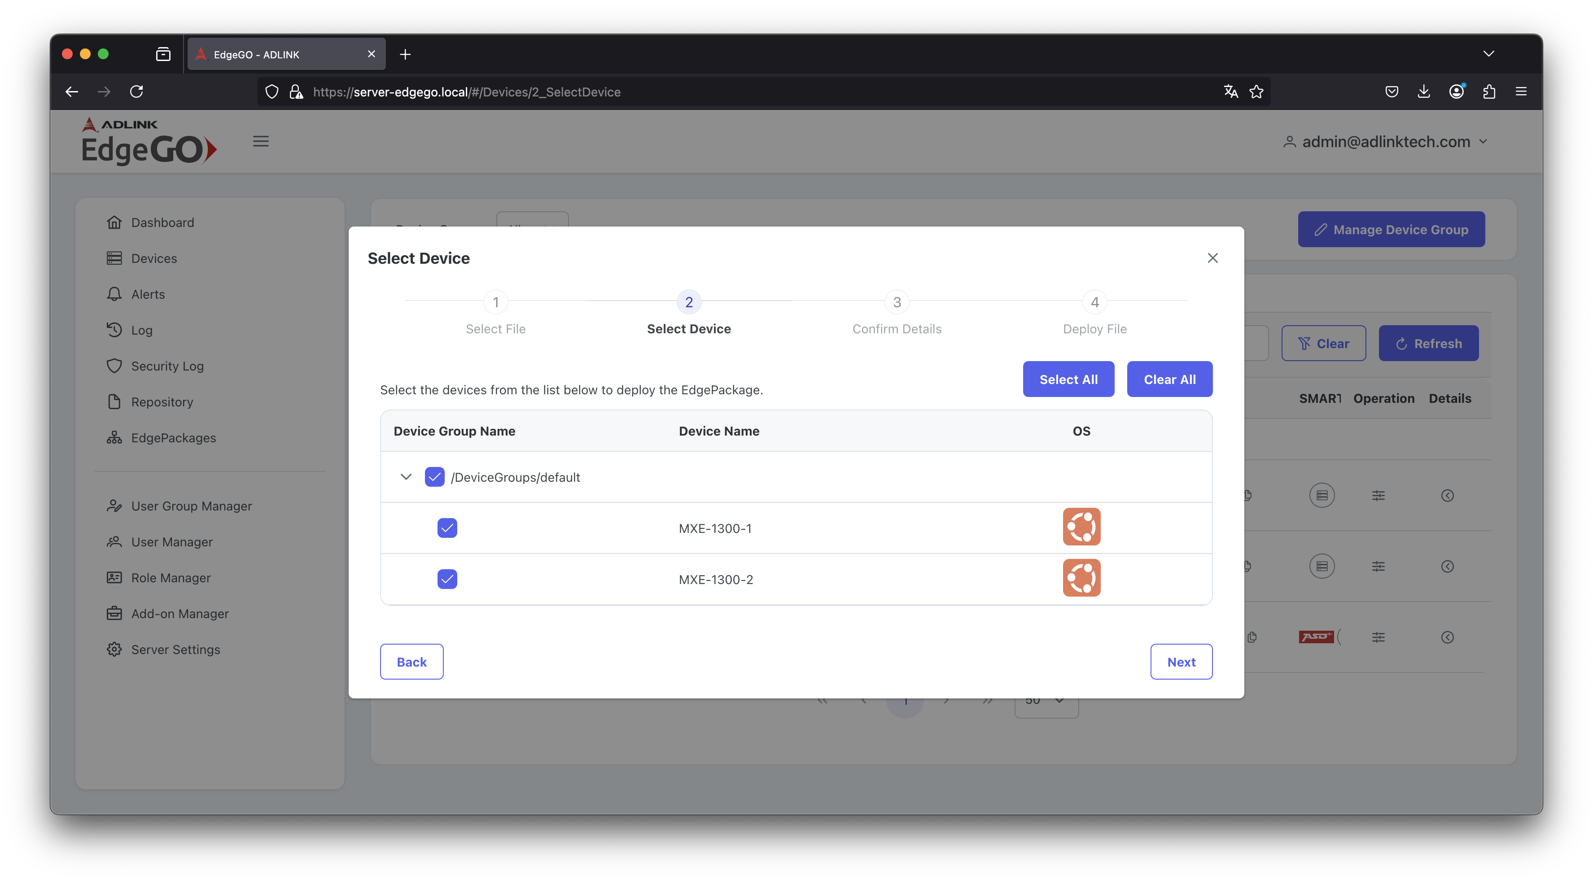
Task: Uncheck the MXE-1300-2 device checkbox
Action: tap(447, 579)
